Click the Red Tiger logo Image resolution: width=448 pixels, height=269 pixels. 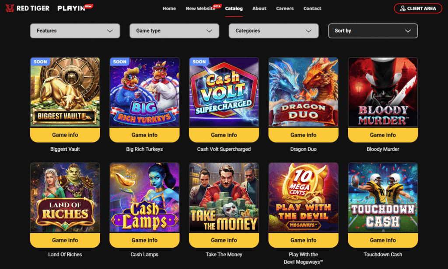click(28, 8)
